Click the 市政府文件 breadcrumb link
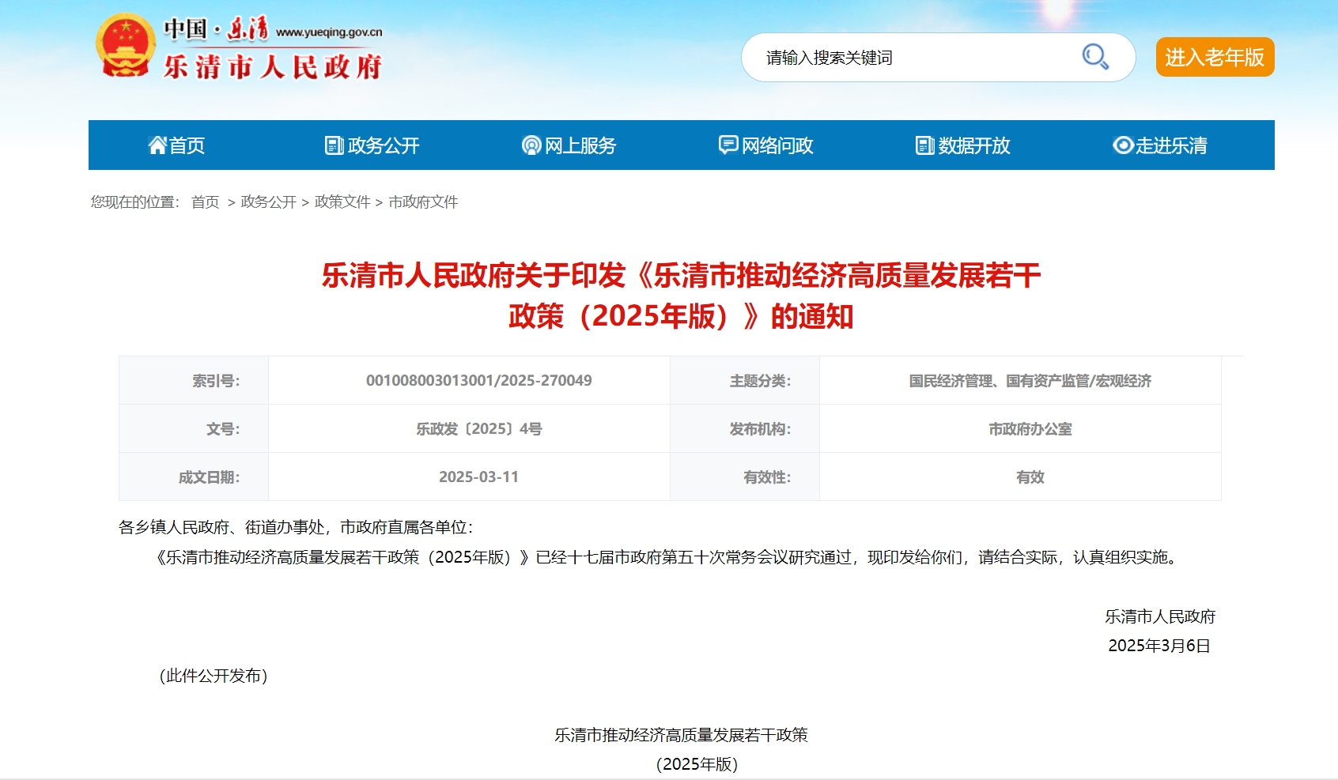The width and height of the screenshot is (1338, 780). (x=423, y=202)
